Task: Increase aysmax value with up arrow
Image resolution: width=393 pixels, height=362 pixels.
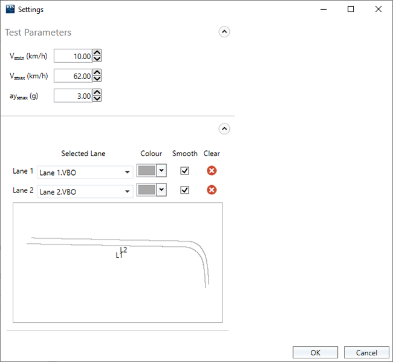Action: point(97,93)
